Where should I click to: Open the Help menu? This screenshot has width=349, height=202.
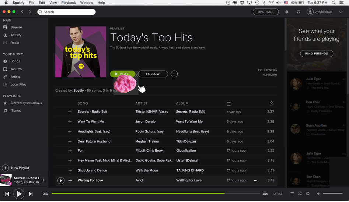click(x=101, y=3)
